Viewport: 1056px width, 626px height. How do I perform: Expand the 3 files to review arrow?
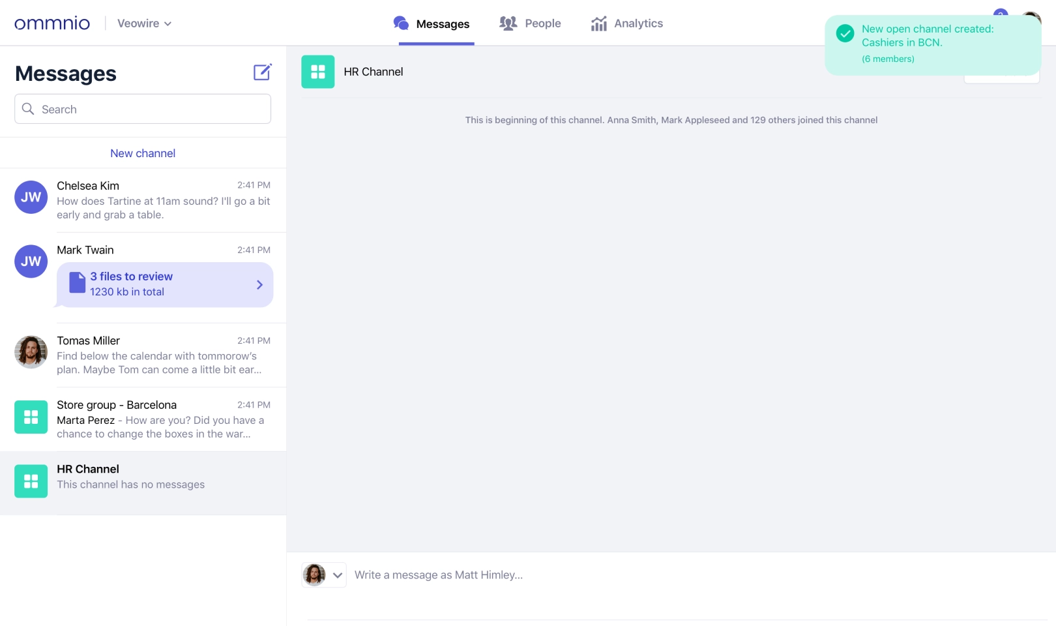tap(259, 285)
